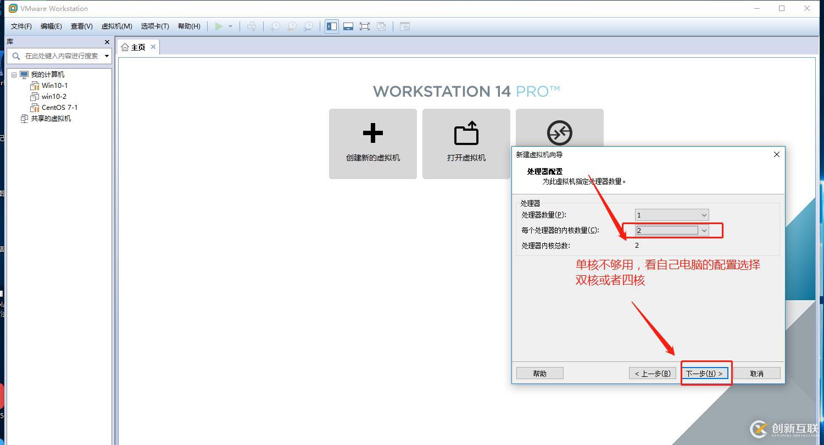824x445 pixels.
Task: Click the 我的计算机 computer icon
Action: coord(24,74)
